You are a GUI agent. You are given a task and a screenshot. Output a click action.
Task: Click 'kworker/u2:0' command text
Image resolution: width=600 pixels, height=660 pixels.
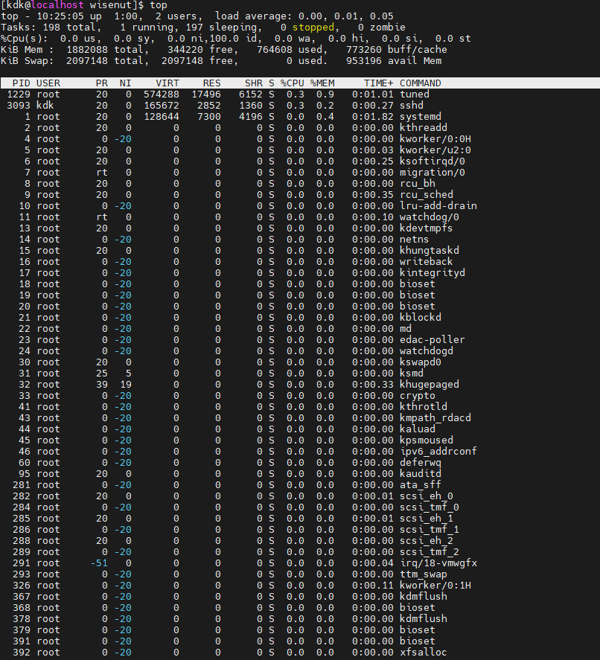coord(435,150)
